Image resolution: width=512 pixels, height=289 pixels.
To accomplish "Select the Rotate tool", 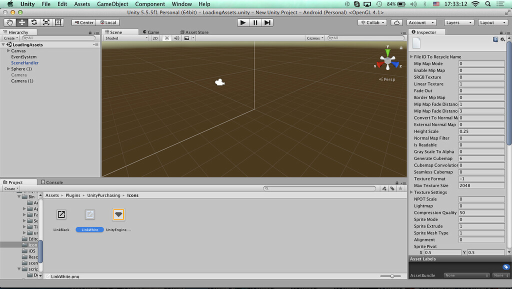I will click(33, 22).
